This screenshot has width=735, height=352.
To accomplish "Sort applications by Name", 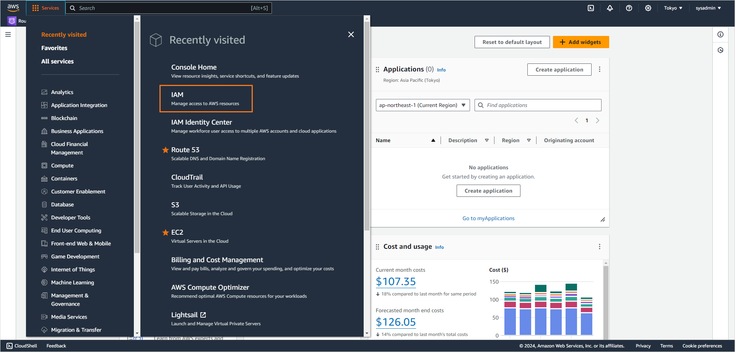I will pos(405,140).
